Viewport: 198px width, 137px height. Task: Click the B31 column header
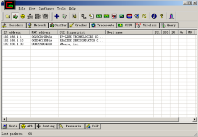[x=157, y=32]
